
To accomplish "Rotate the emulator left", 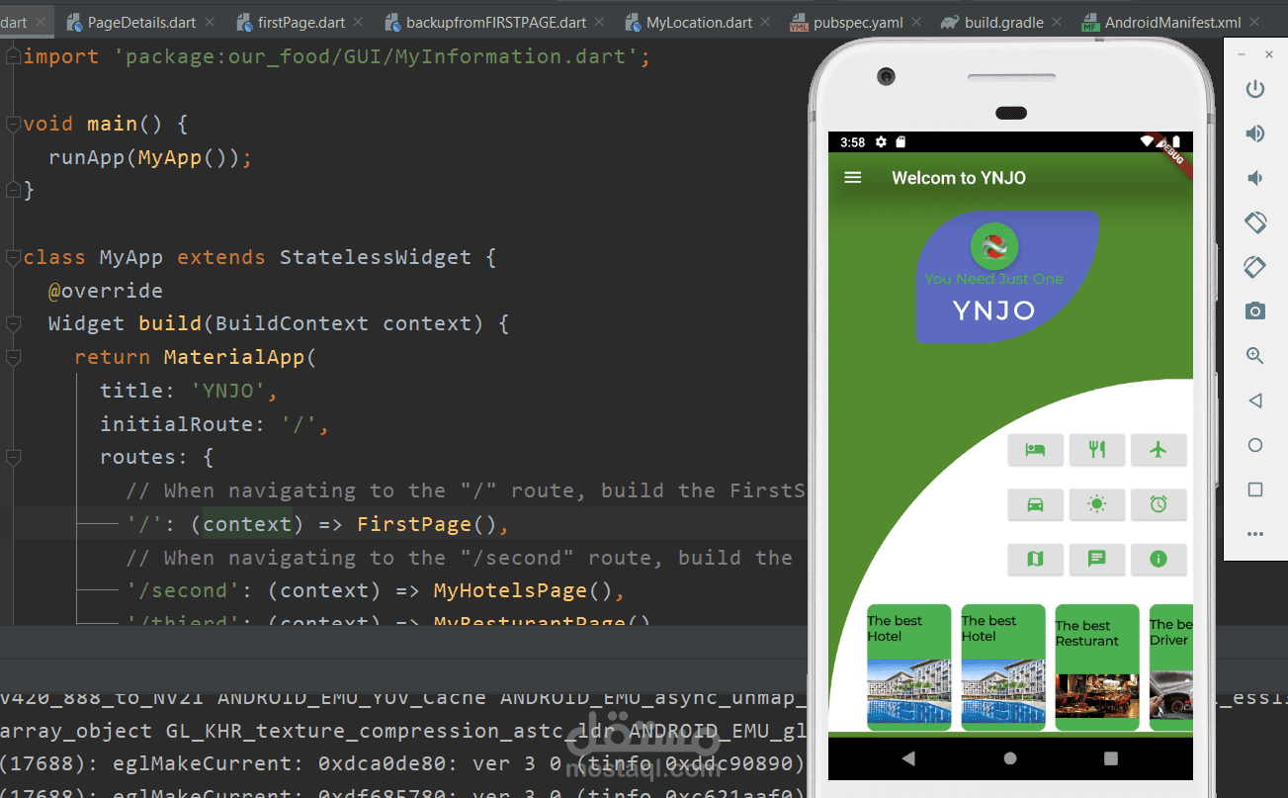I will [x=1255, y=222].
